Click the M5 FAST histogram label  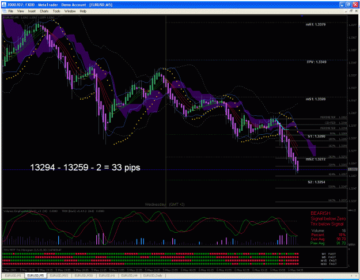click(329, 257)
